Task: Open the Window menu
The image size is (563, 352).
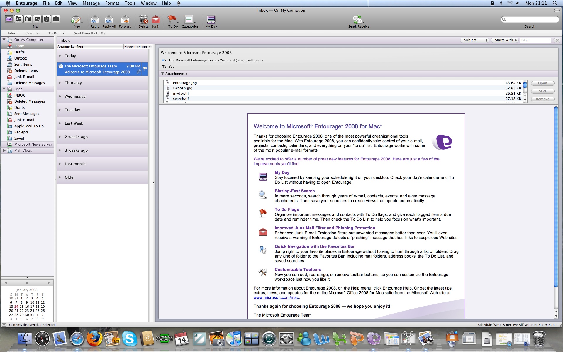Action: click(x=148, y=3)
